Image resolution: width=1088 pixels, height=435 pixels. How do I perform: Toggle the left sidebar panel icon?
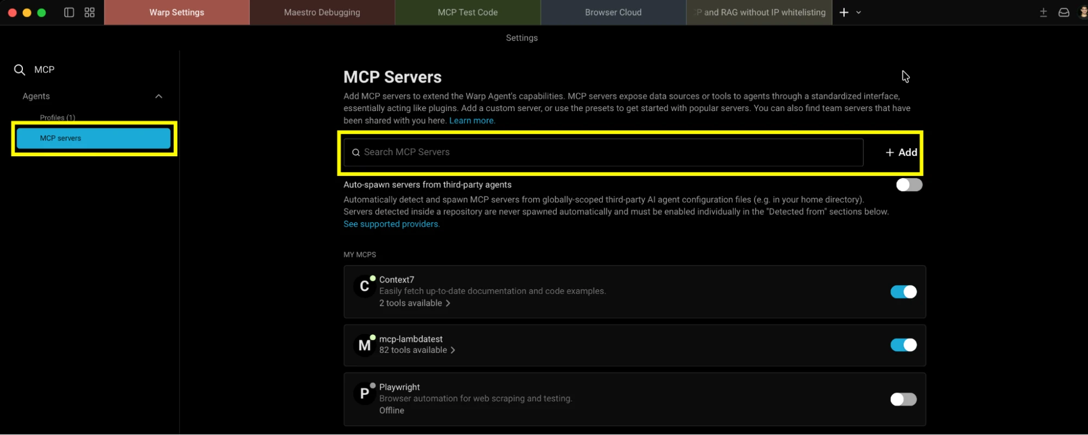[x=69, y=13]
